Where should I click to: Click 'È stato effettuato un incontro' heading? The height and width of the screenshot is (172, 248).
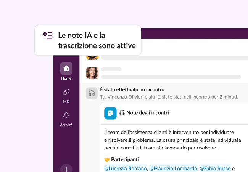point(132,89)
